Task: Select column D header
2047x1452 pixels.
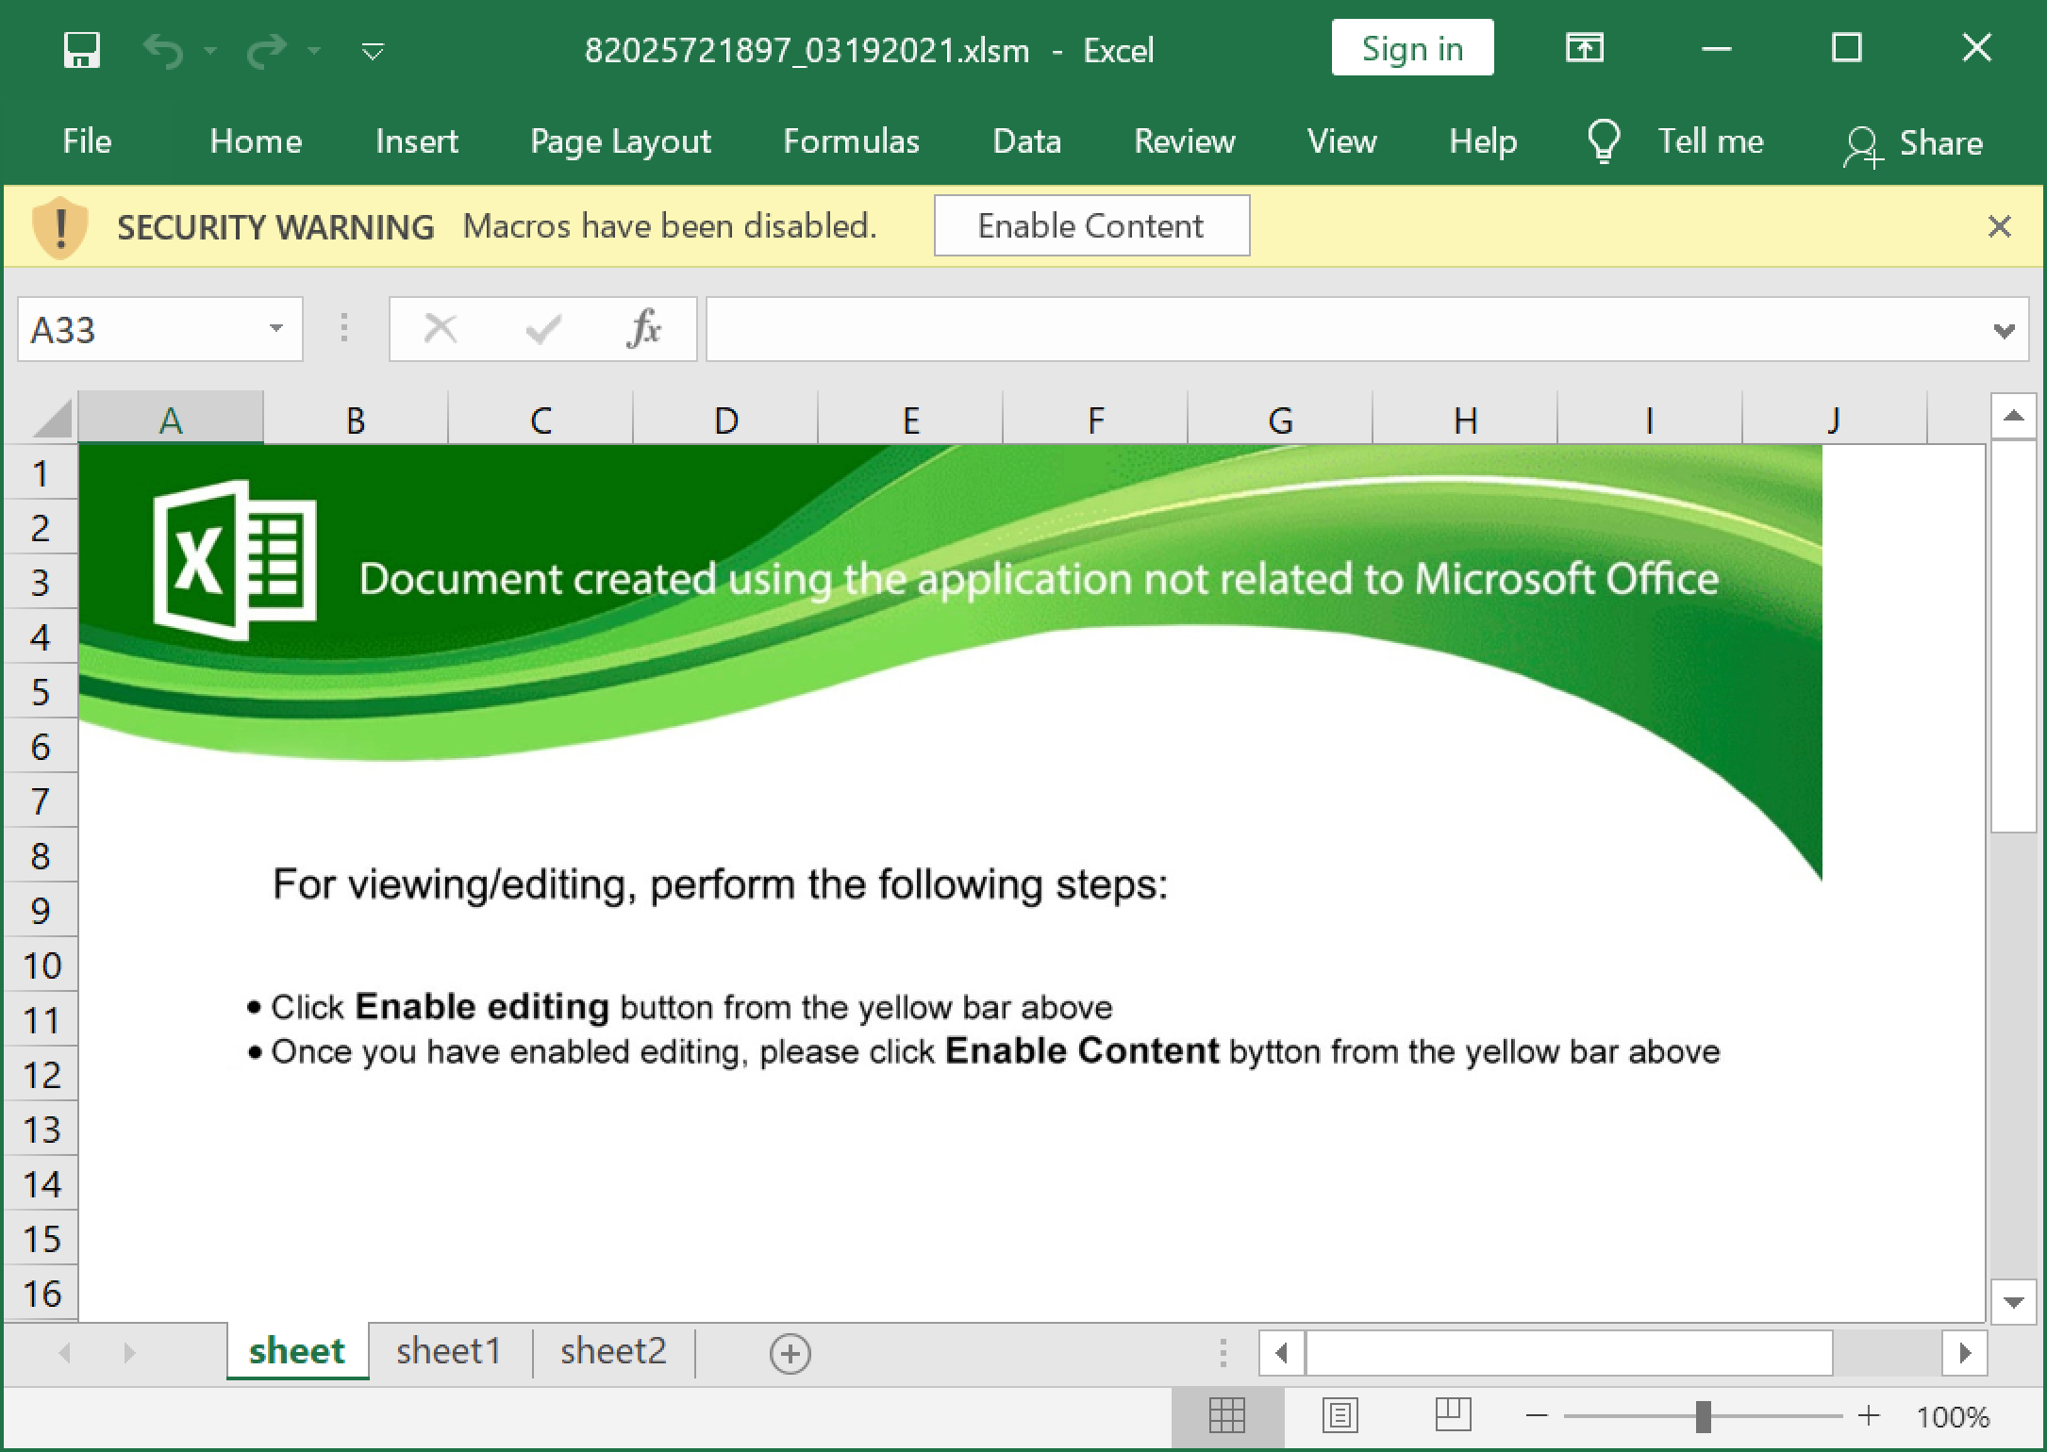Action: [x=725, y=419]
